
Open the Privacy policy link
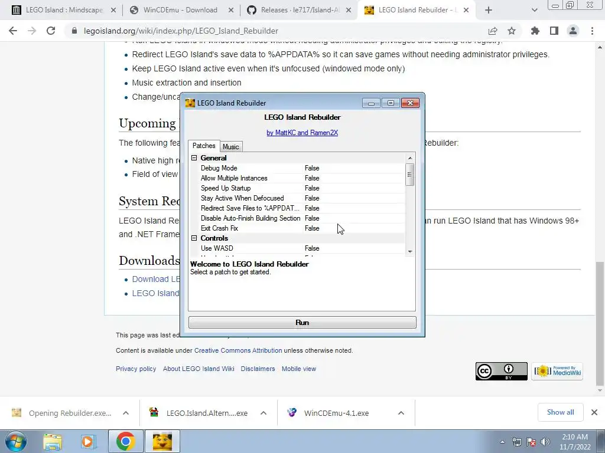136,369
